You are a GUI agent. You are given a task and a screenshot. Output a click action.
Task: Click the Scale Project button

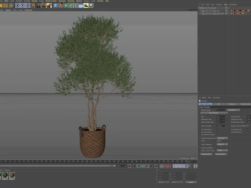(x=214, y=113)
